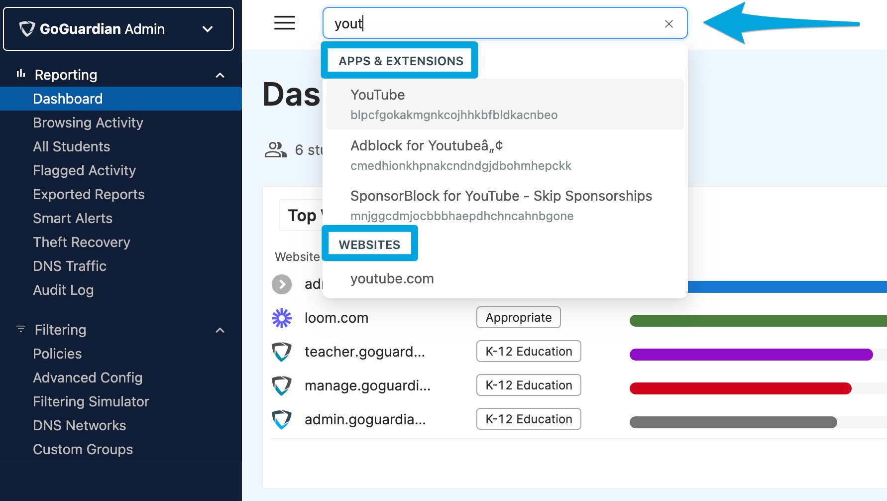Viewport: 887px width, 501px height.
Task: Open Flagged Activity report
Action: tap(85, 170)
